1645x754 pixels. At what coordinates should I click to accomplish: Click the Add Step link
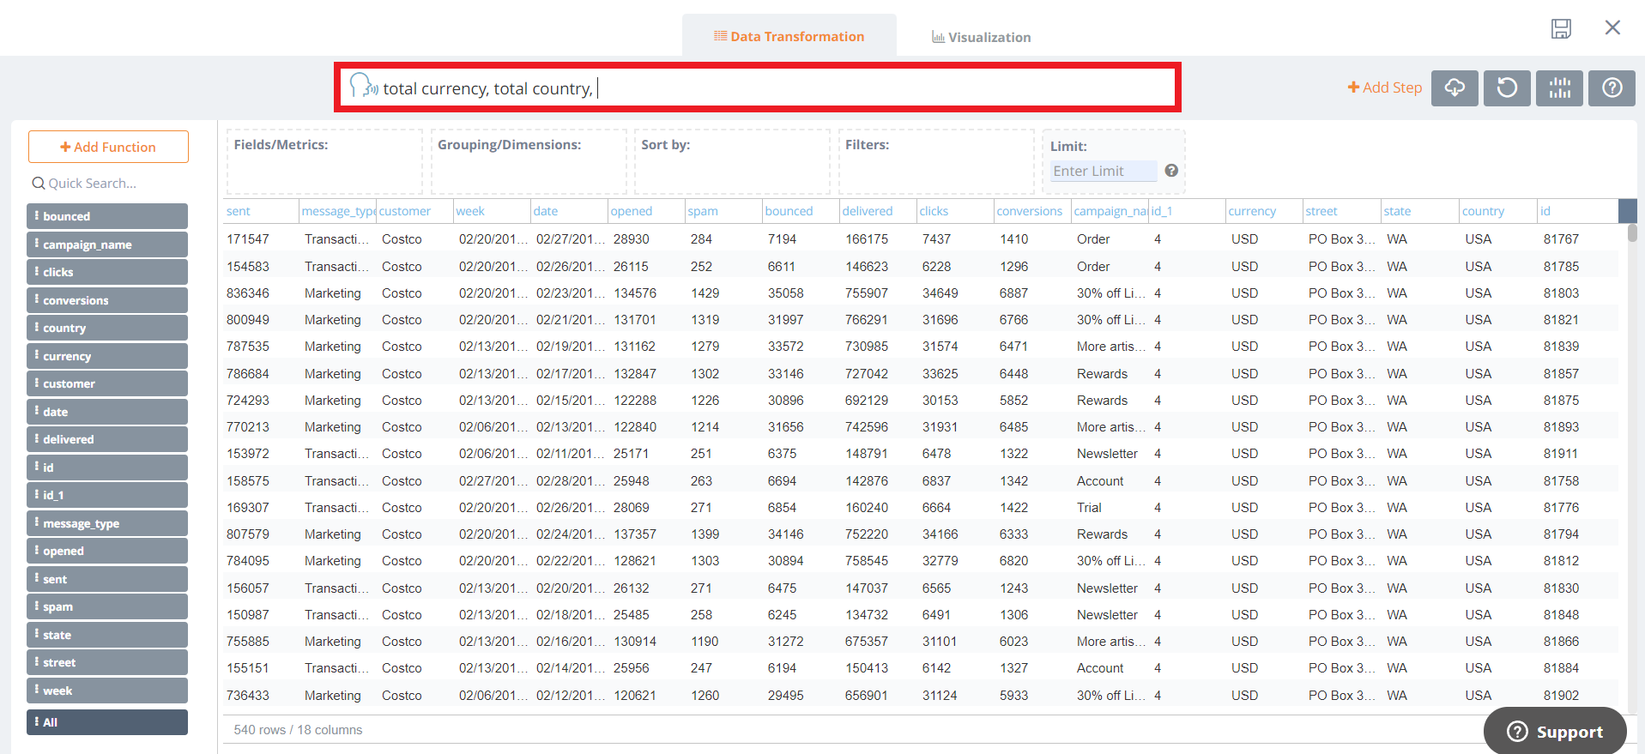click(x=1384, y=87)
